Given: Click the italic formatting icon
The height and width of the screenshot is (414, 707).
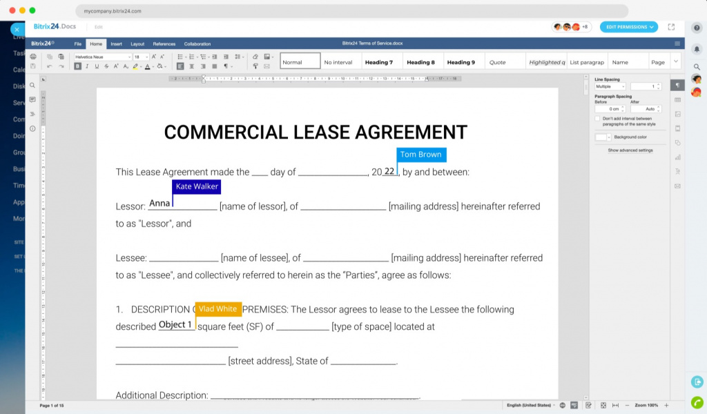Looking at the screenshot, I should coord(87,67).
